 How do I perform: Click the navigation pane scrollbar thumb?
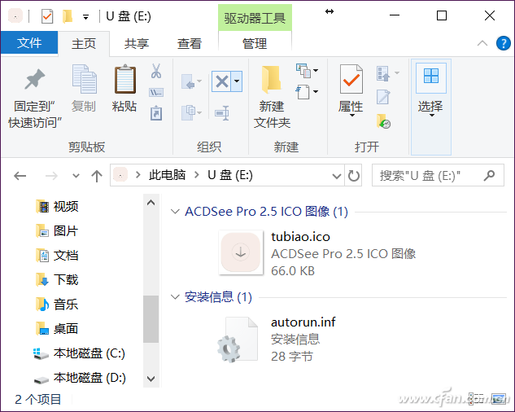pos(151,319)
